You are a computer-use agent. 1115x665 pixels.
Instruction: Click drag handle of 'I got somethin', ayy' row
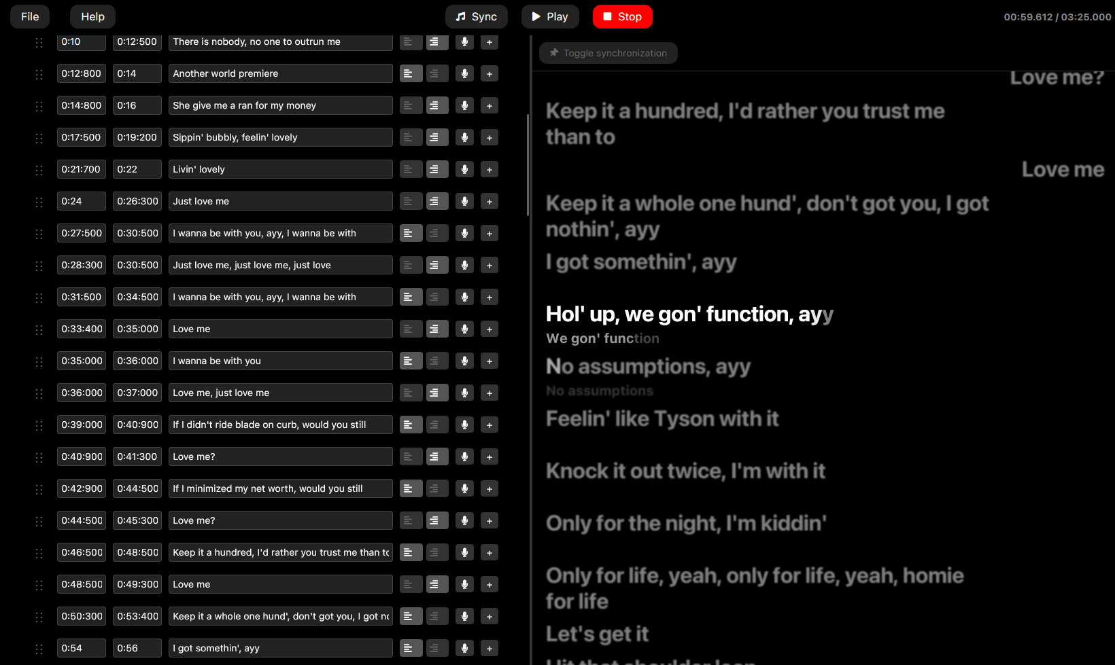(x=39, y=649)
